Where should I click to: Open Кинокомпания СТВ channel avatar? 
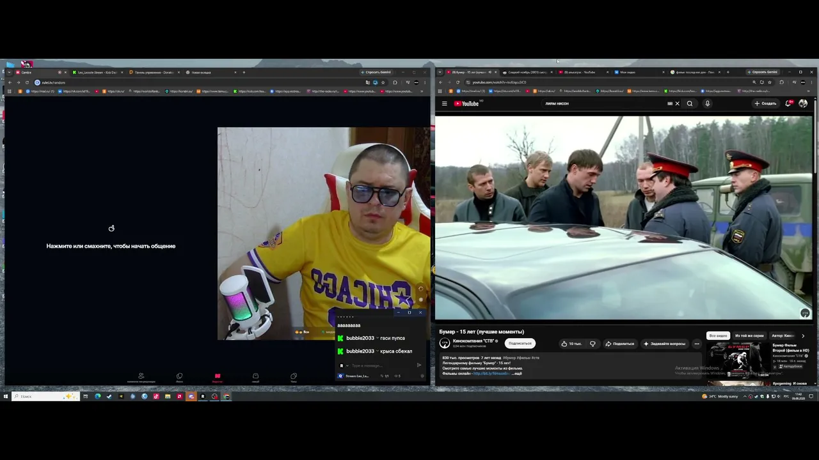click(445, 343)
